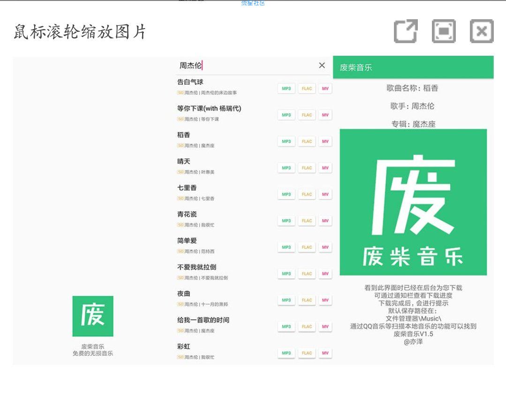Viewport: 506px width, 419px height.
Task: Download MP3 for 彩虹
Action: click(286, 353)
